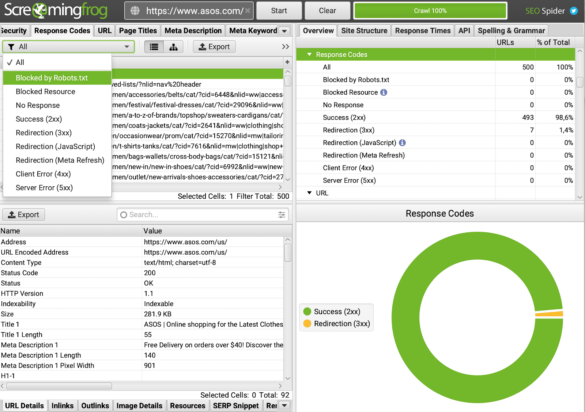Select Success (2xx) row in Overview

[x=435, y=118]
